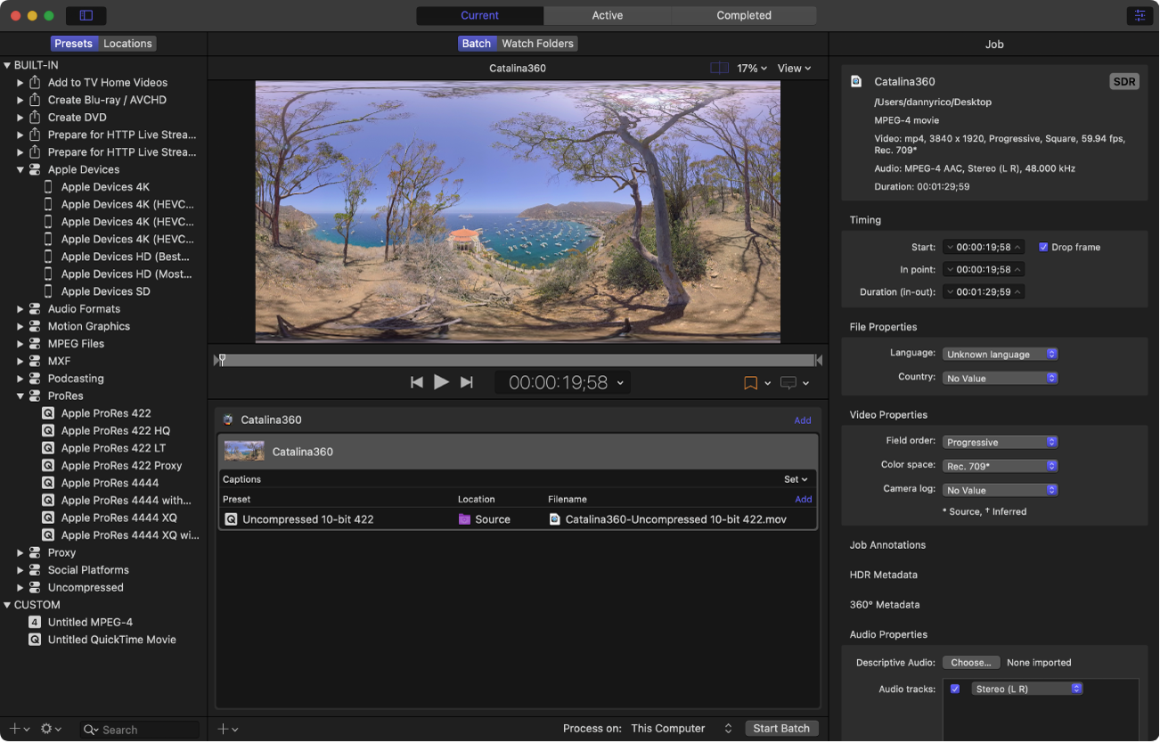Open the Inspector toggle icon at top right
Image resolution: width=1160 pixels, height=743 pixels.
pos(1139,15)
